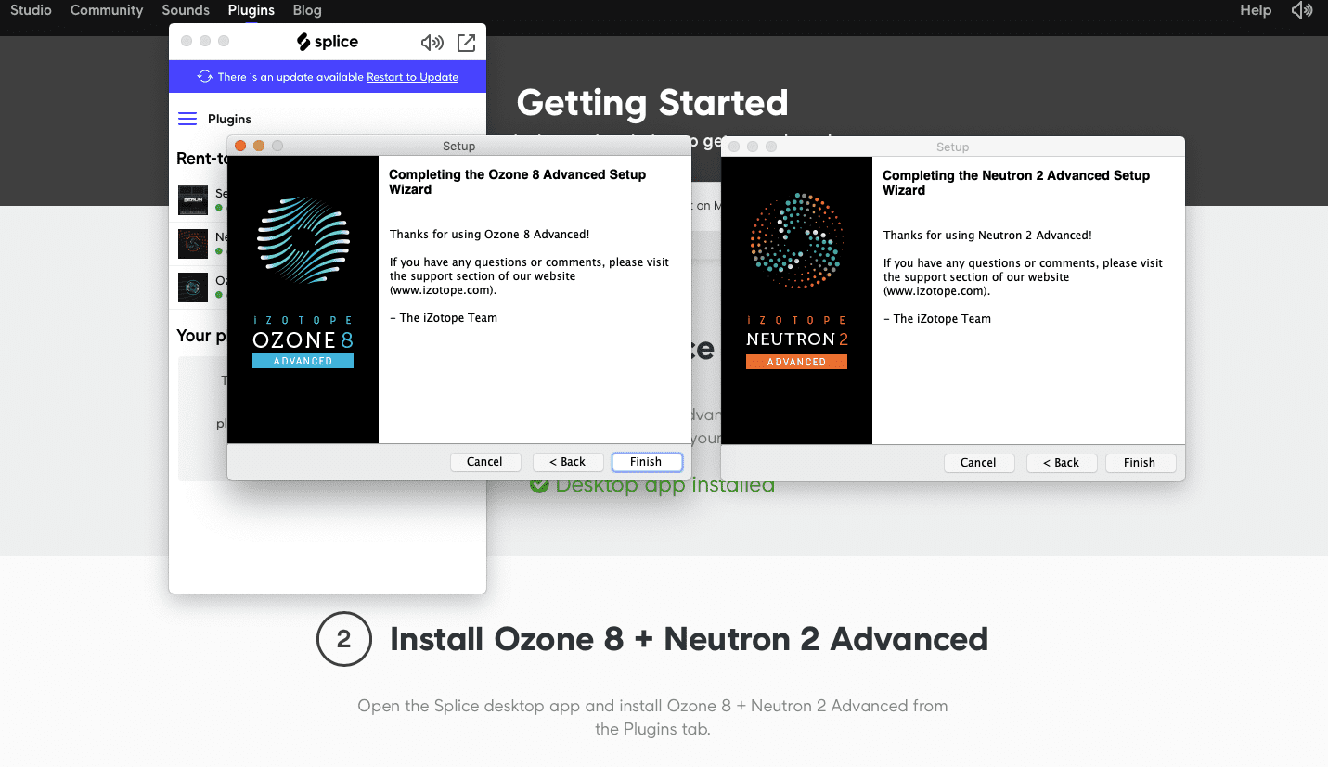Viewport: 1328px width, 767px height.
Task: Click speaker icon in website top bar
Action: pyautogui.click(x=1302, y=10)
